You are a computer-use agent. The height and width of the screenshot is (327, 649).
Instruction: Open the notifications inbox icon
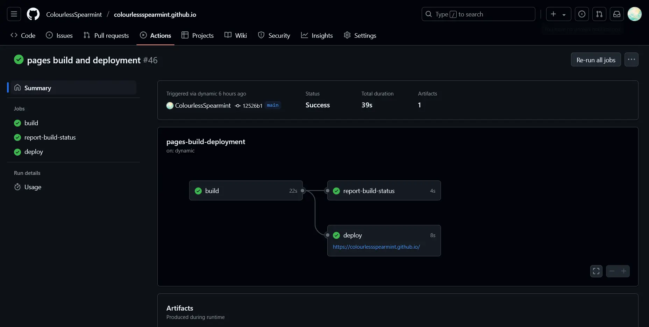pos(617,14)
